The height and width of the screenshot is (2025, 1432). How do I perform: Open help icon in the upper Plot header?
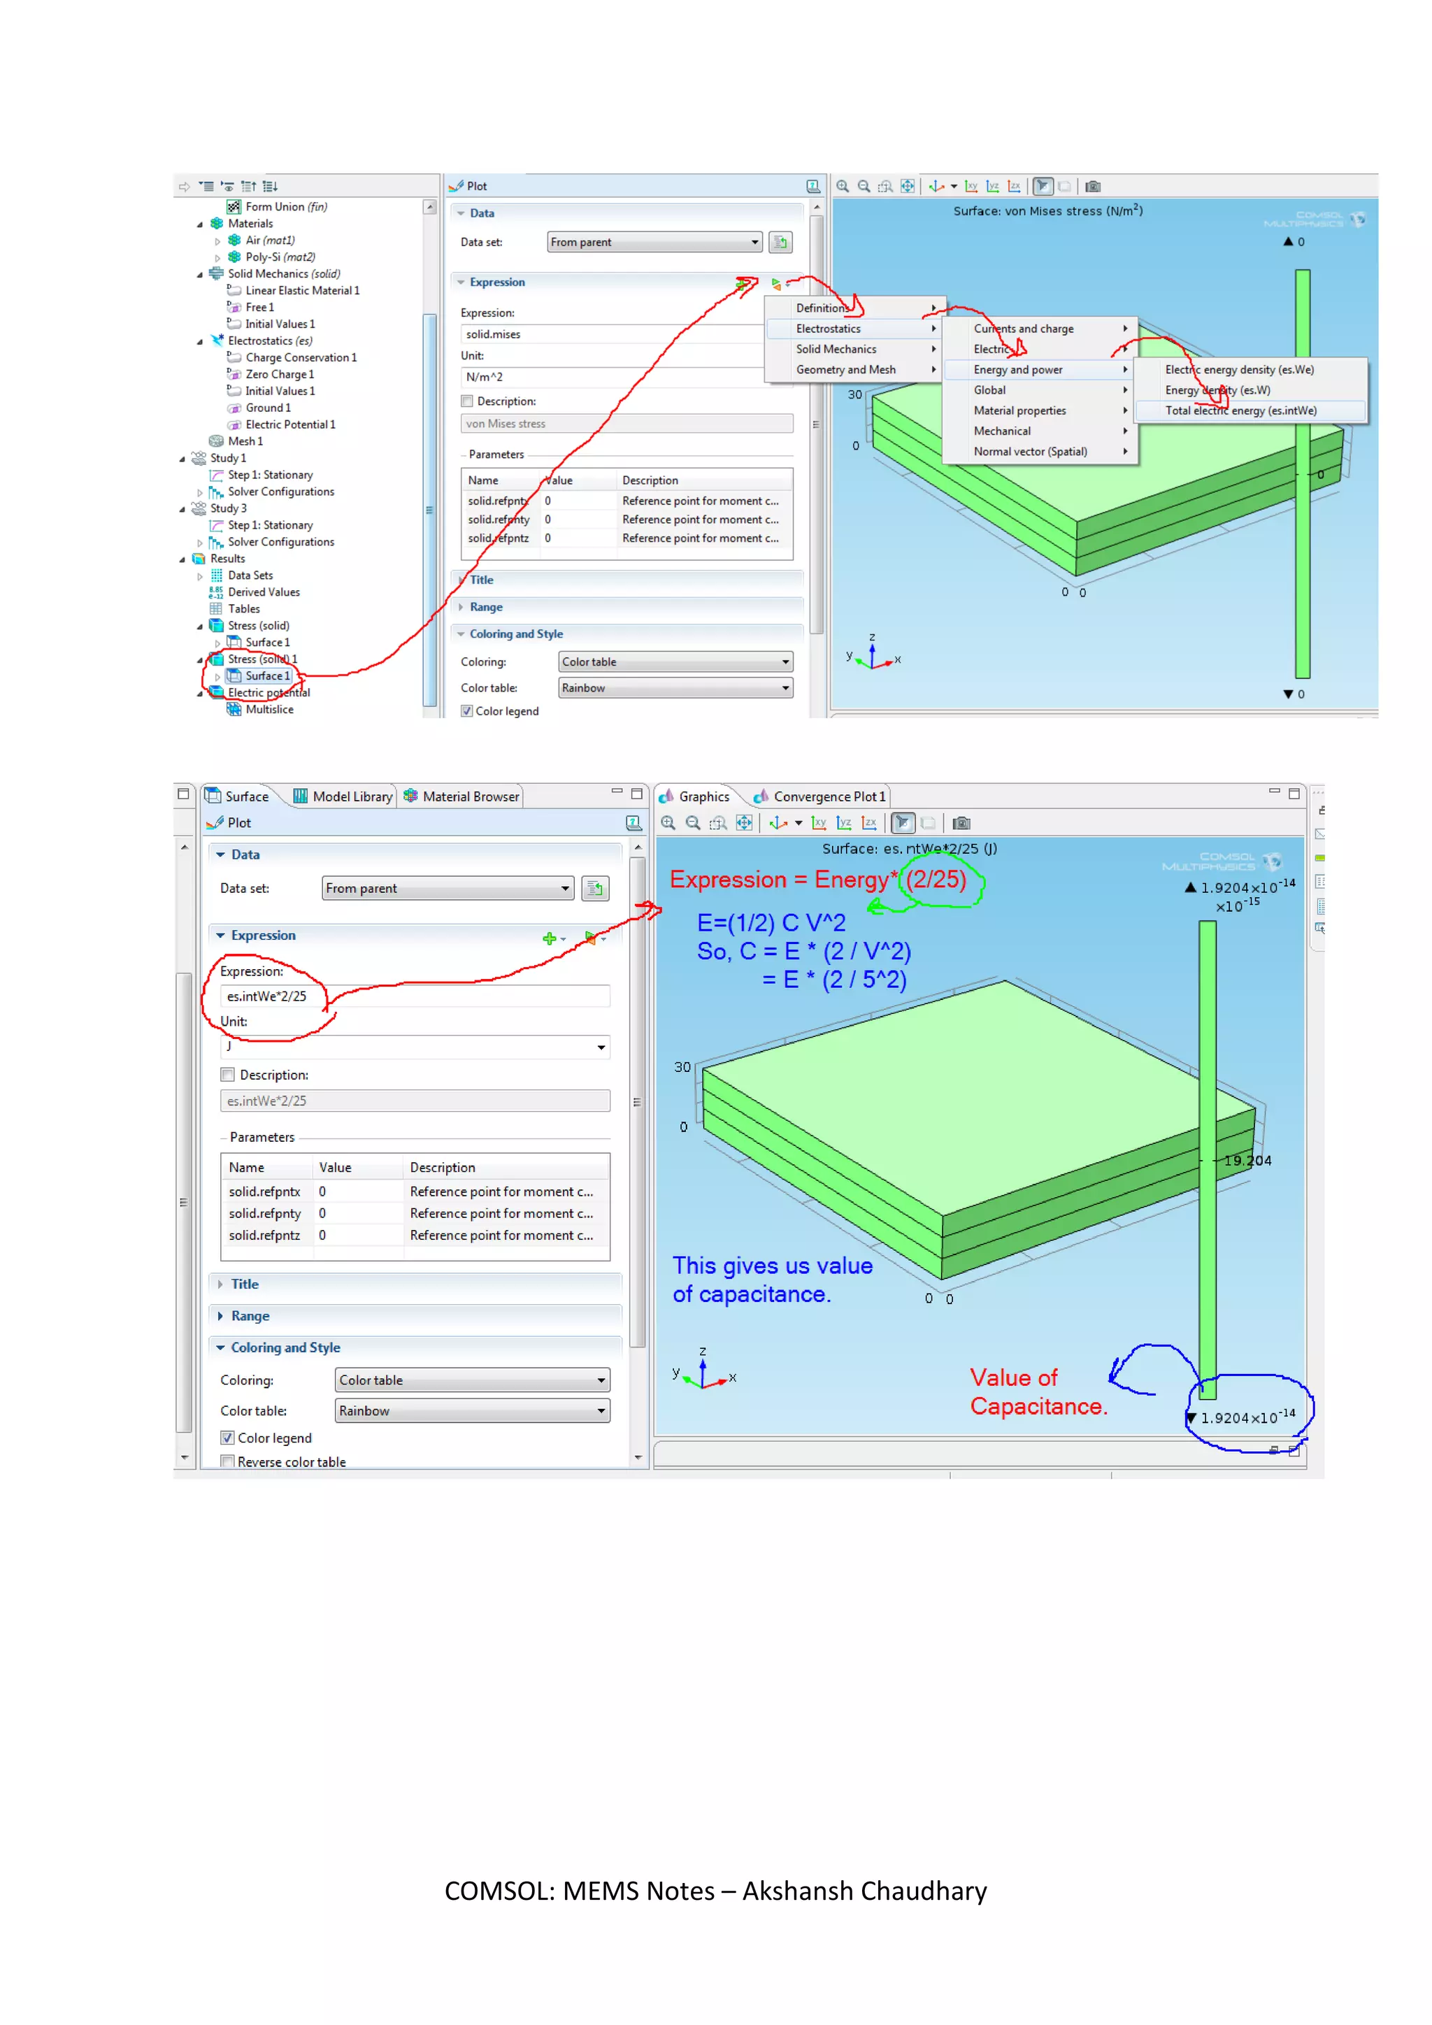coord(813,186)
